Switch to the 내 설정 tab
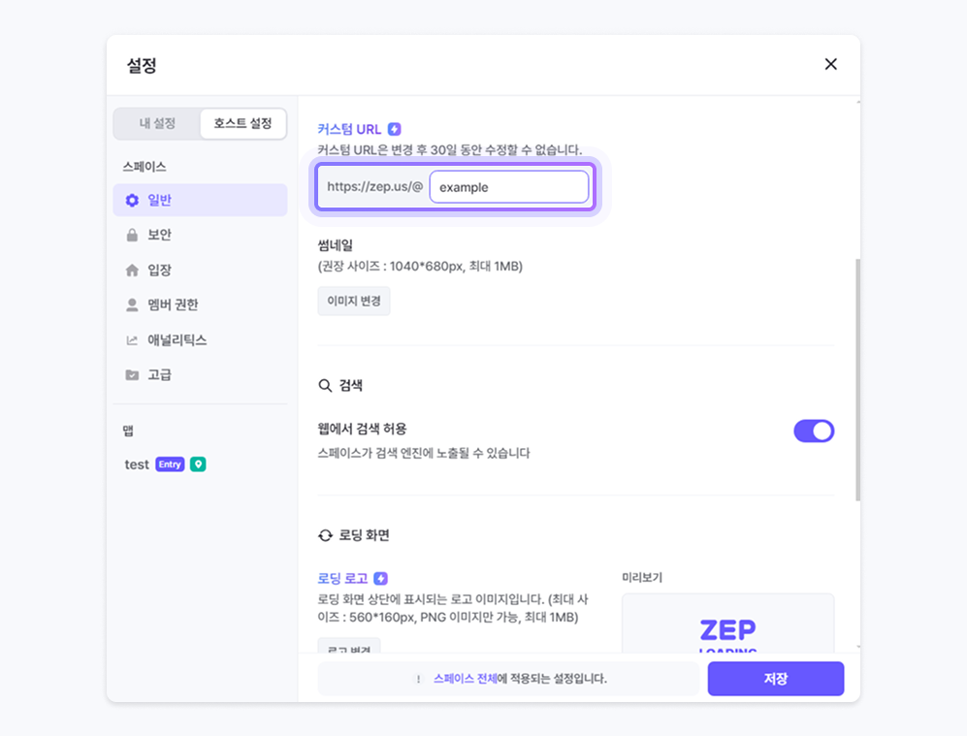967x736 pixels. (157, 124)
